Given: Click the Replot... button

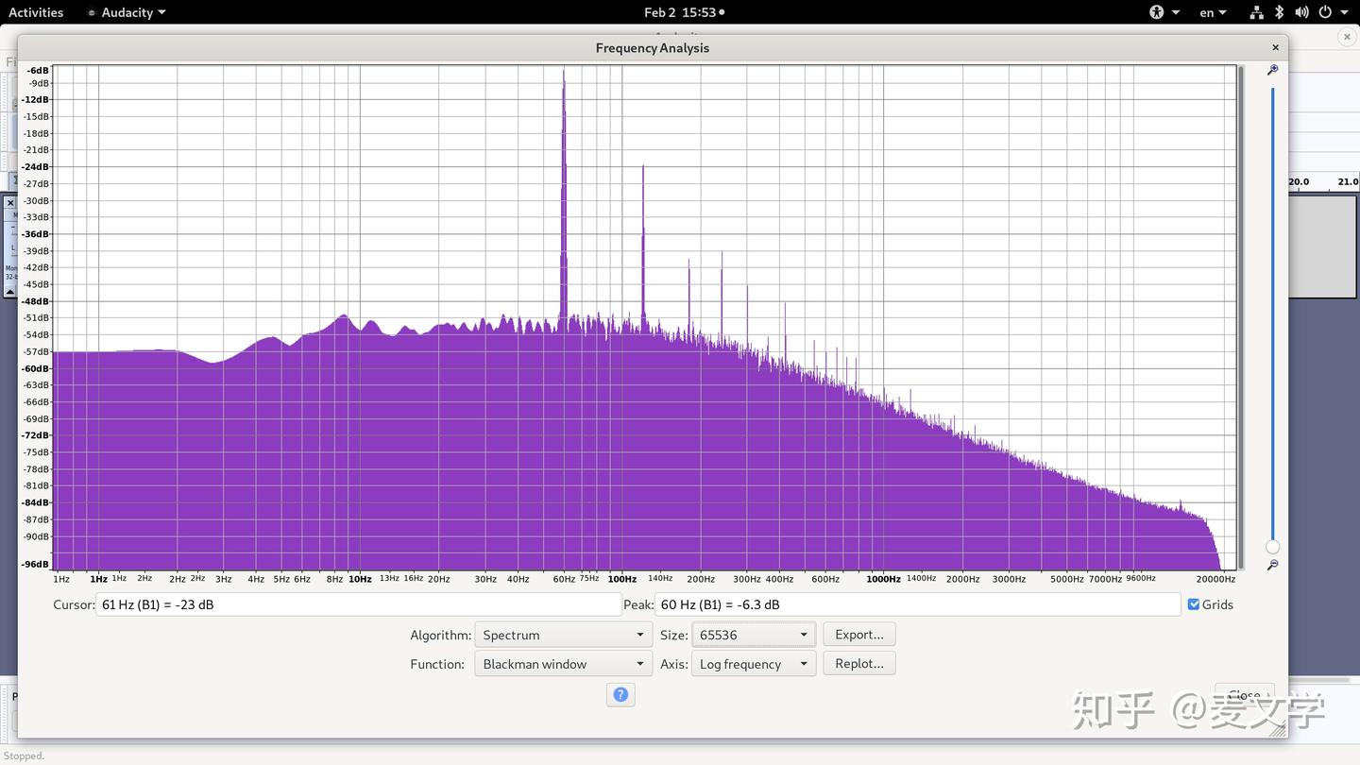Looking at the screenshot, I should [859, 664].
